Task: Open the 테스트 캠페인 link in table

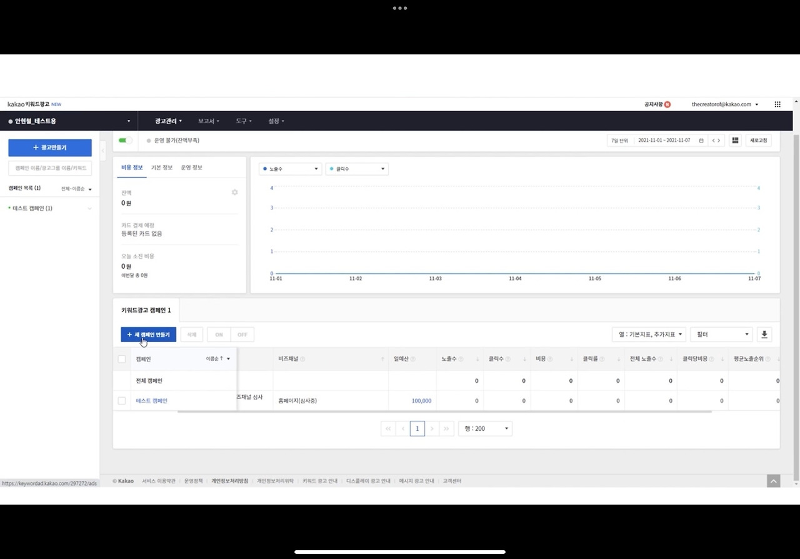Action: tap(152, 401)
